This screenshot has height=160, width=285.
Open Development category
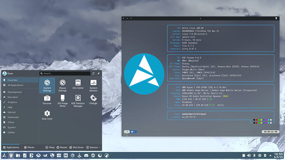[20, 92]
